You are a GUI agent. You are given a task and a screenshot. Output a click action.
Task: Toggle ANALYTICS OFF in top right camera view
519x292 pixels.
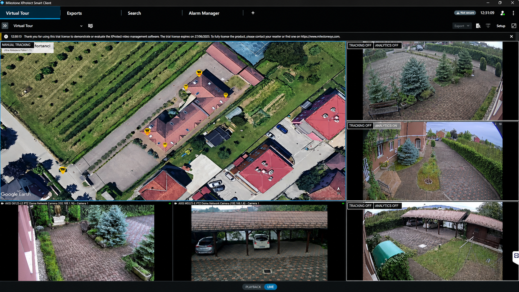387,45
